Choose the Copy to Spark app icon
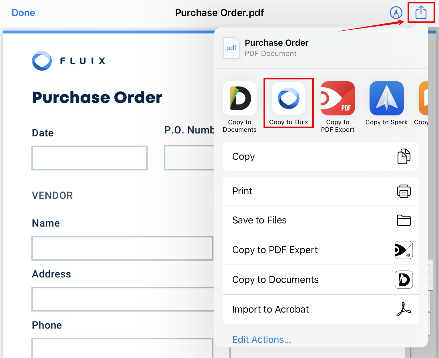 [387, 98]
